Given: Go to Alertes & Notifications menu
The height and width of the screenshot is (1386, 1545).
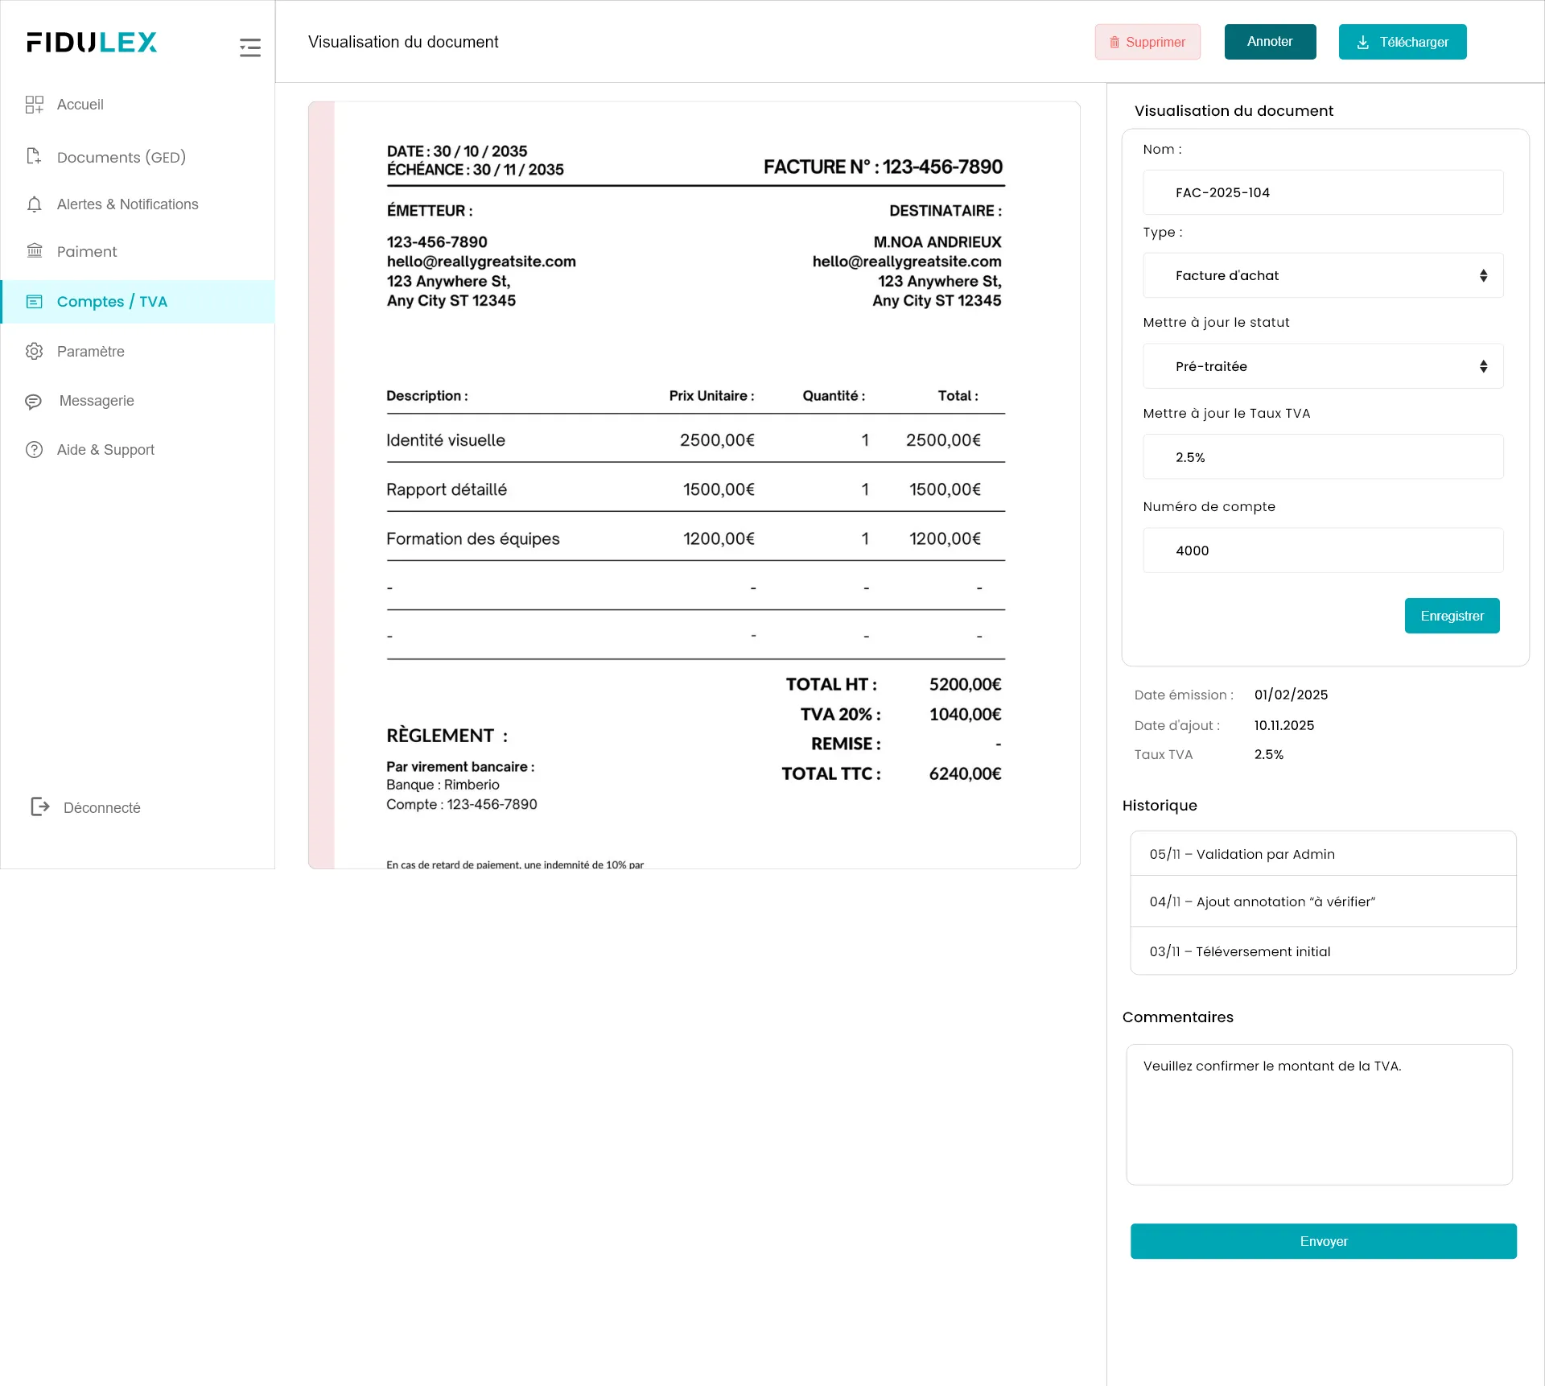Looking at the screenshot, I should point(127,204).
